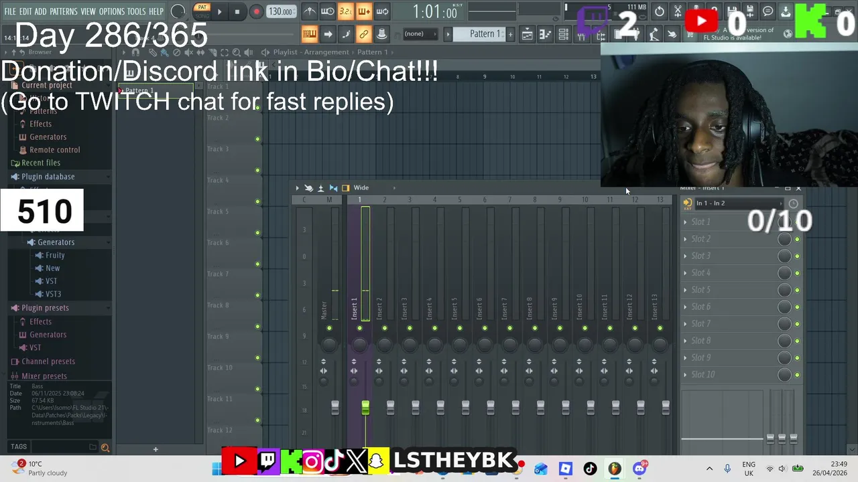Click Insert 1 pan knob
The width and height of the screenshot is (858, 482).
359,344
